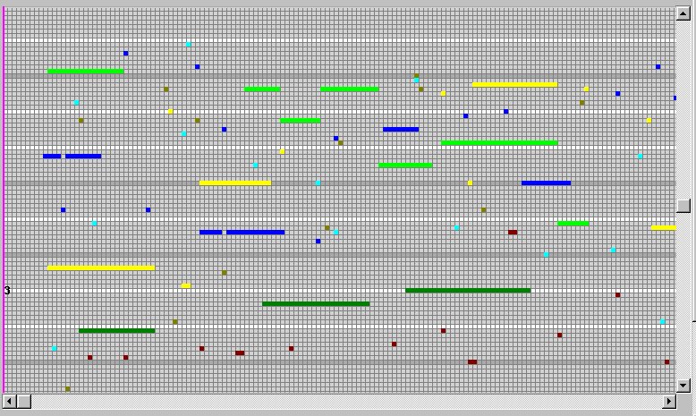This screenshot has width=696, height=416.
Task: Select the shortest dark green note bar
Action: click(x=116, y=331)
